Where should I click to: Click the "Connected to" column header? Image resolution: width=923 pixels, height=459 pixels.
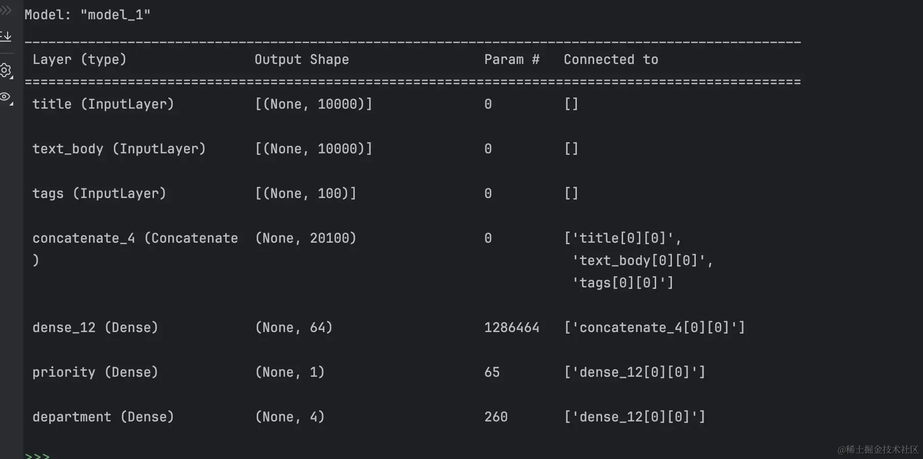click(x=610, y=59)
